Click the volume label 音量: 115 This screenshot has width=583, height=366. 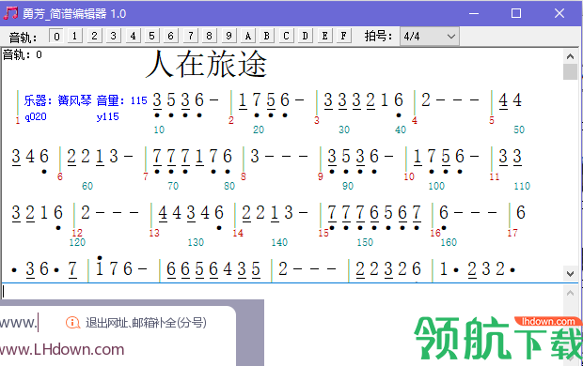(x=122, y=100)
